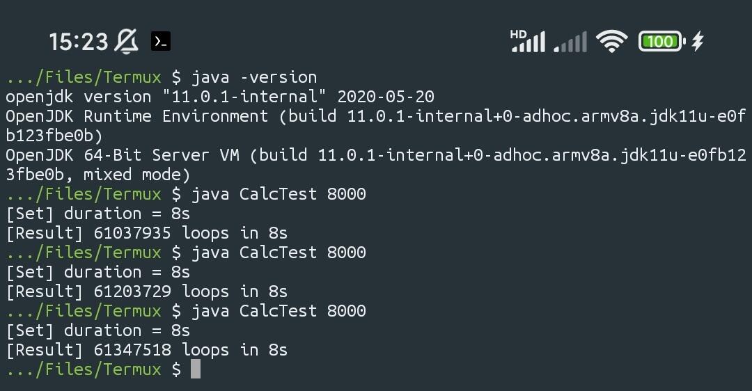Click the terminal cursor block at prompt

point(196,369)
